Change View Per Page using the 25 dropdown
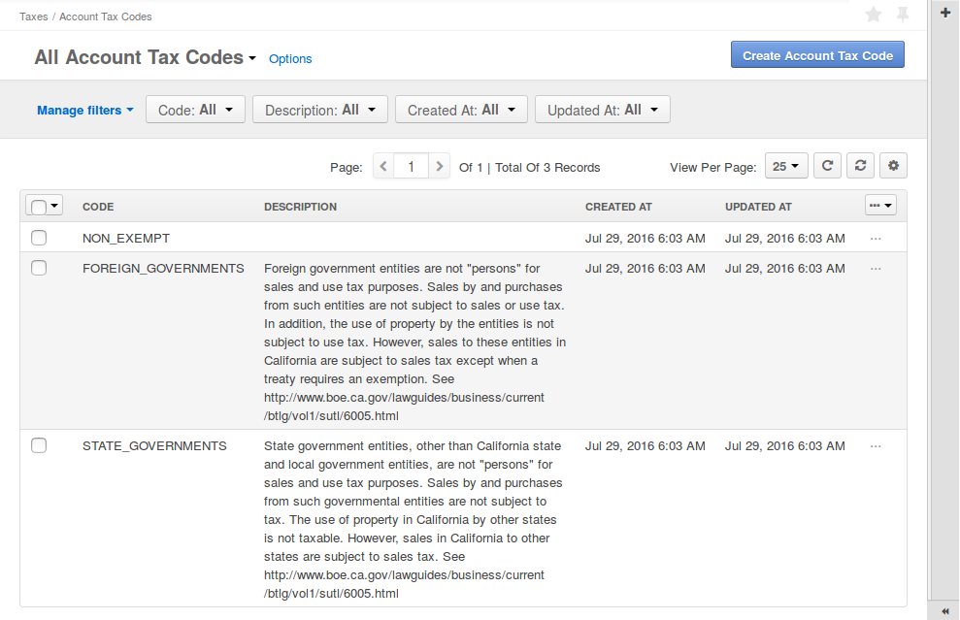 coord(786,165)
